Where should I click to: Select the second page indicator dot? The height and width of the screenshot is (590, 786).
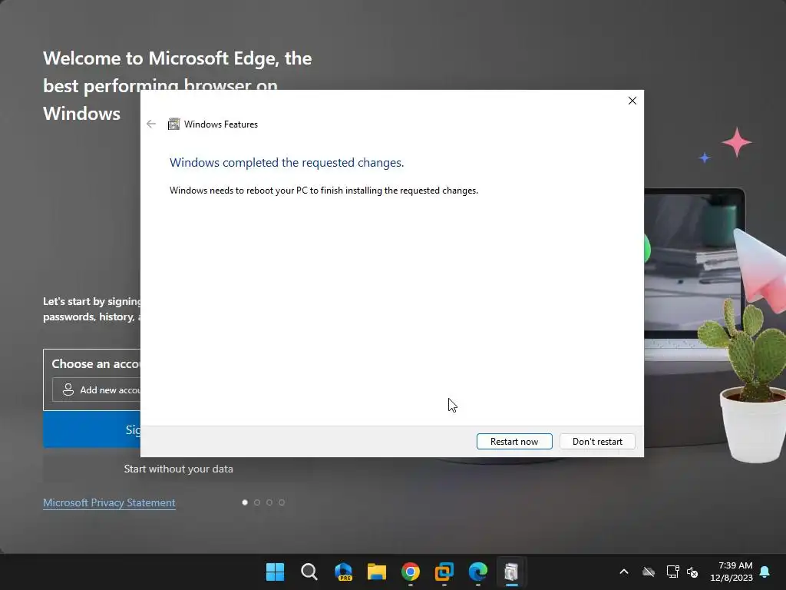pos(257,502)
